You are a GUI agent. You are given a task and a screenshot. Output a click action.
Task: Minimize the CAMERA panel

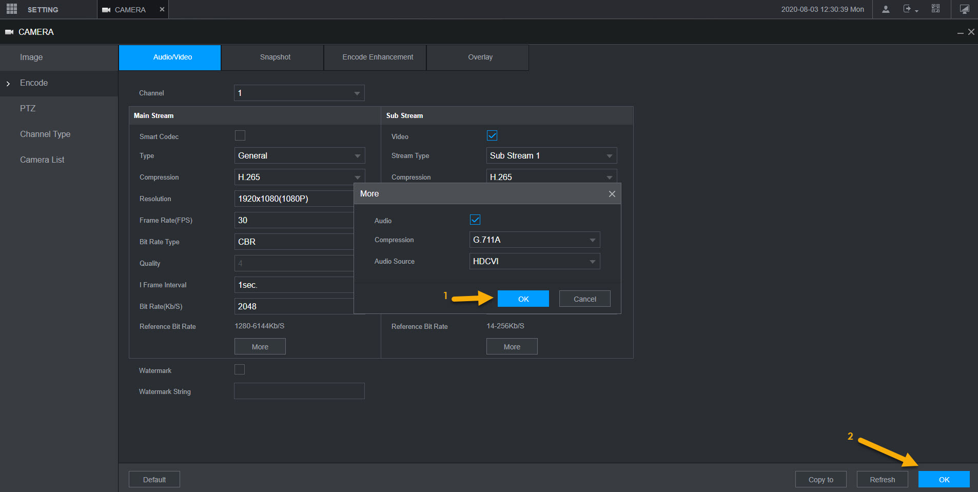(960, 32)
